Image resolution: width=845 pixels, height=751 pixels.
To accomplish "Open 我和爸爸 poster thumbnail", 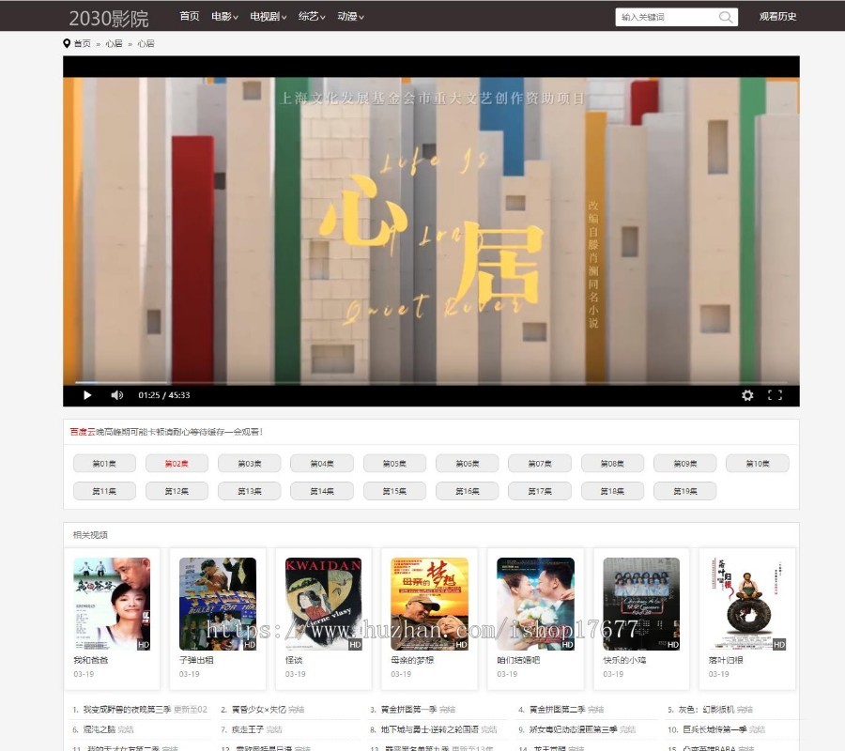I will tap(112, 604).
